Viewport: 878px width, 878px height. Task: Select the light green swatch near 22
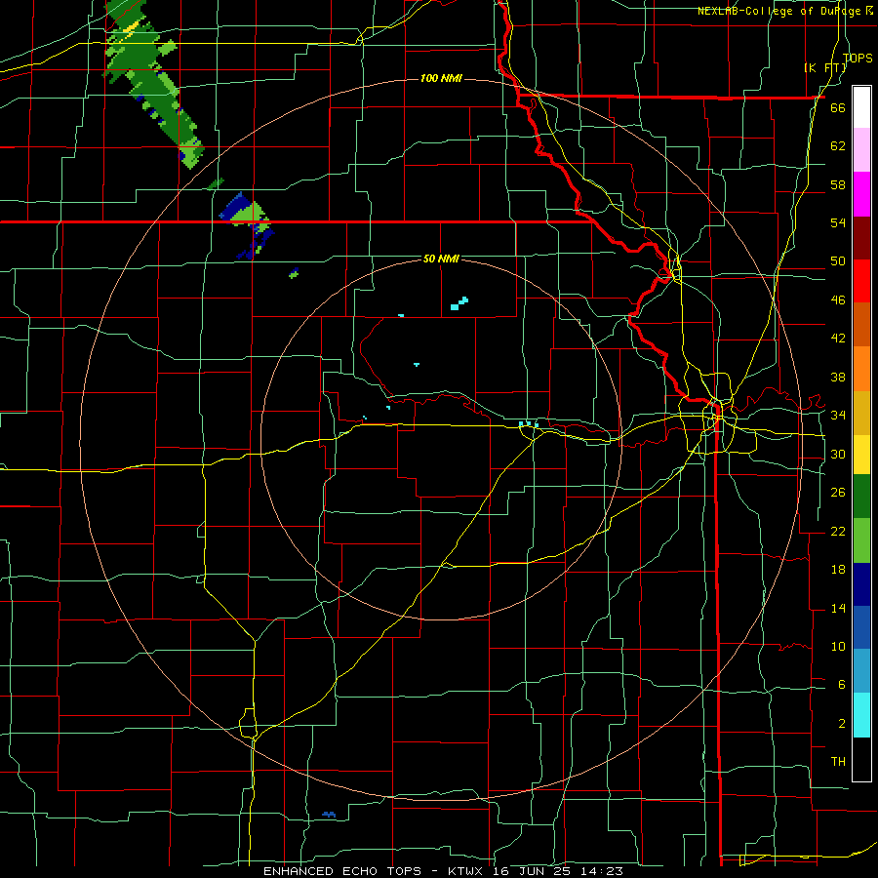pos(861,540)
